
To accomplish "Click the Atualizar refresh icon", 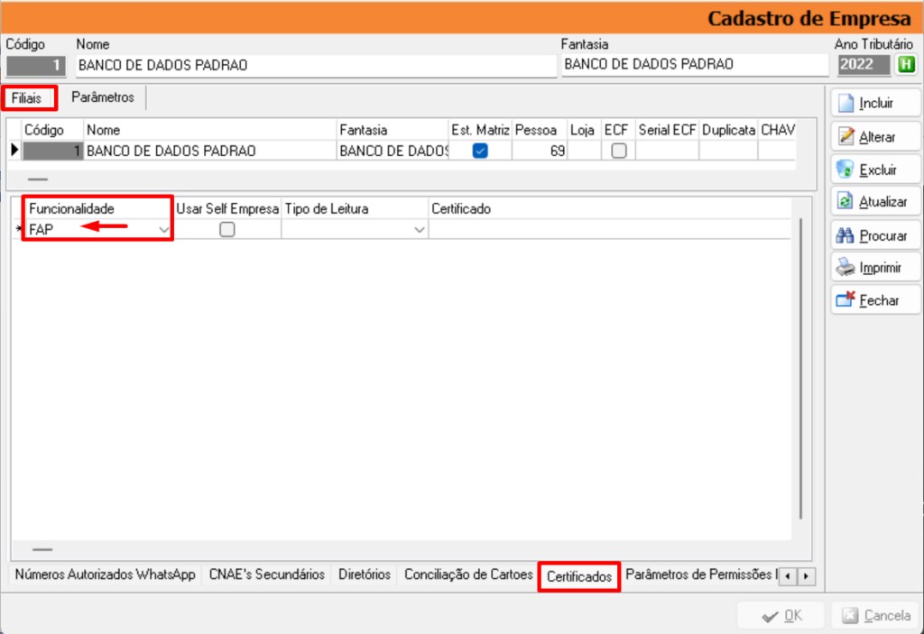I will point(845,202).
